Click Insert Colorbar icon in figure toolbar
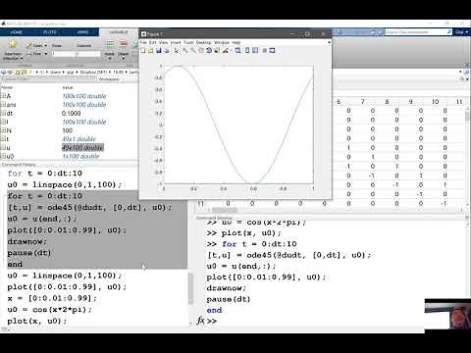The image size is (471, 353). (247, 50)
